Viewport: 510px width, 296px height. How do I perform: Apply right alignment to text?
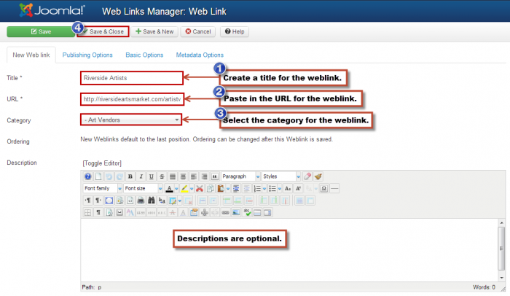[x=204, y=176]
